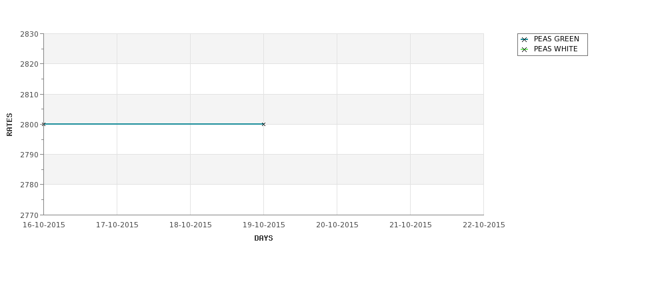The image size is (650, 286).
Task: Click the RATES axis title
Action: coord(10,124)
